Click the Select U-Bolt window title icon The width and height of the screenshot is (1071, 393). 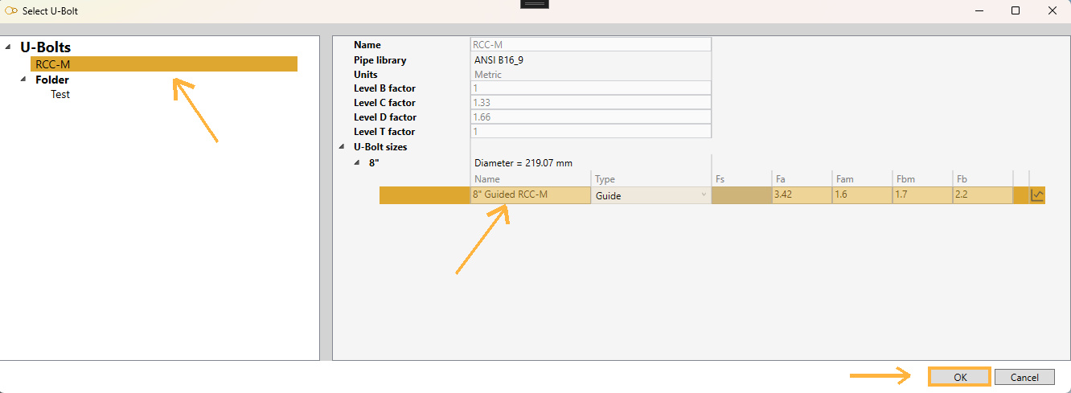click(11, 11)
